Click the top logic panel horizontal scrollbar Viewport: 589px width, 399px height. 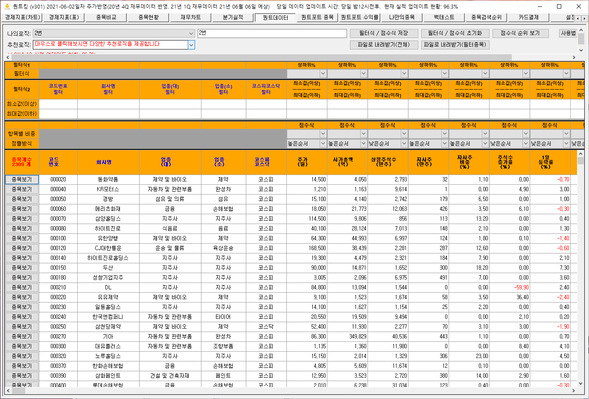pos(290,57)
